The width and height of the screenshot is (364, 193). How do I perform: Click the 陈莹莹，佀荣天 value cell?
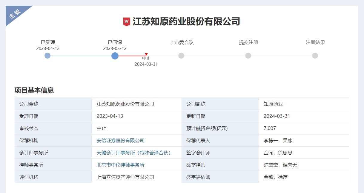click(304, 165)
